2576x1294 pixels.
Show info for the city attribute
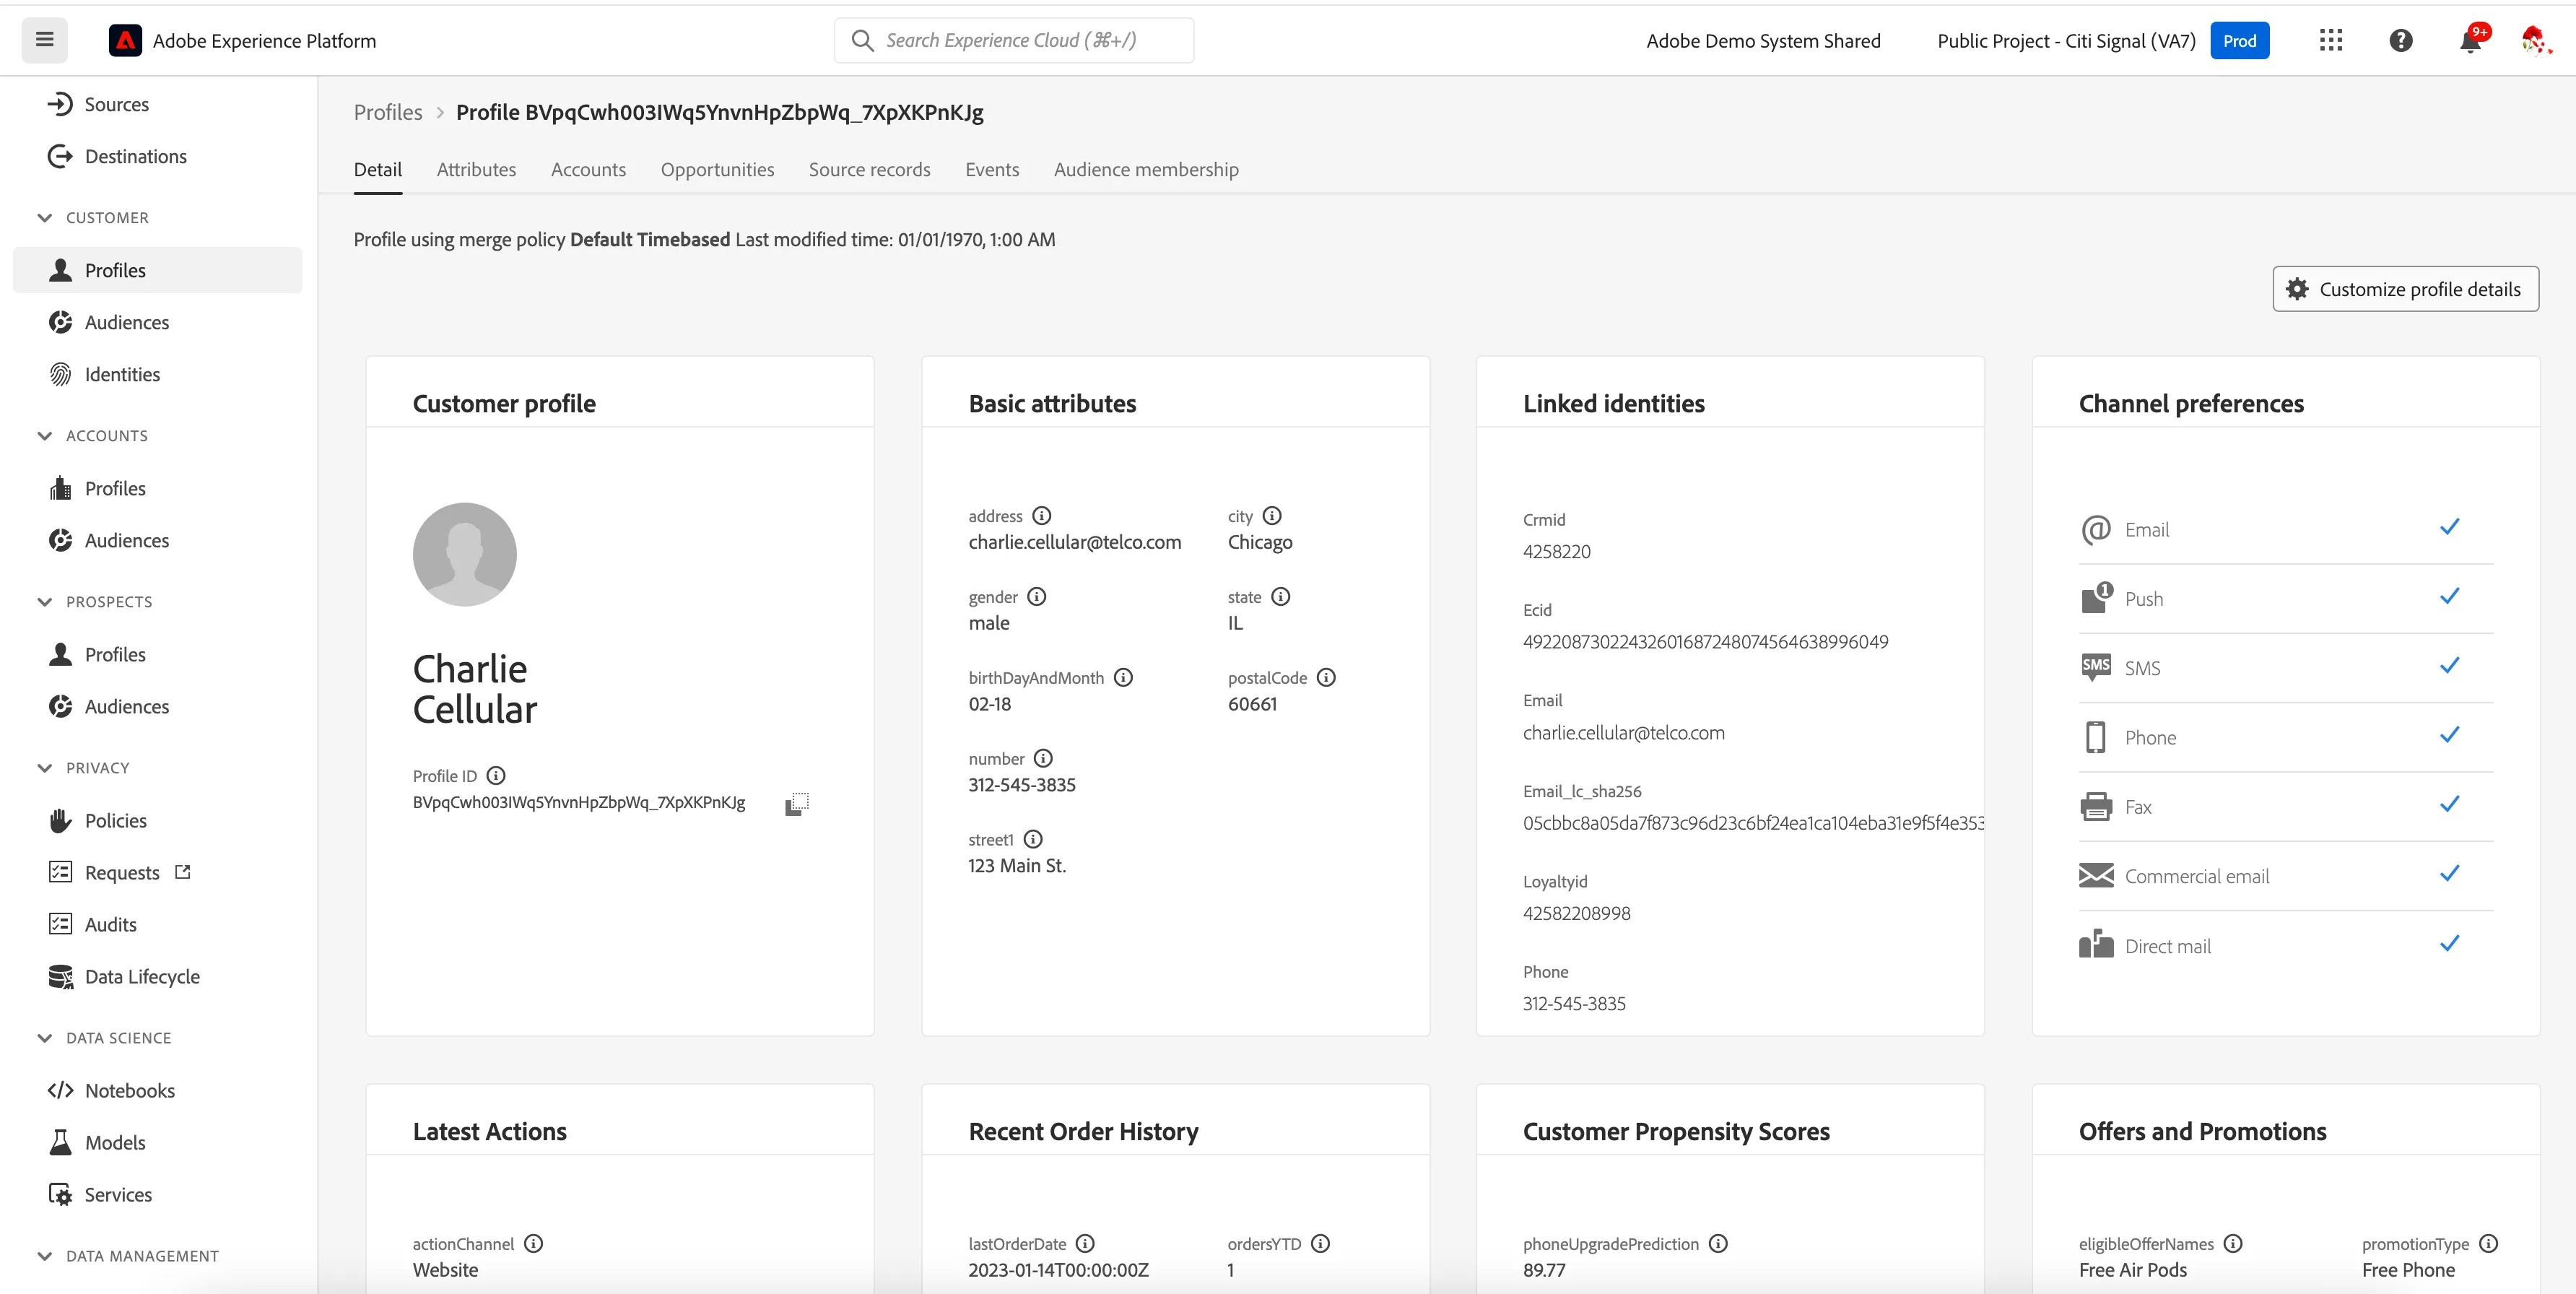(1272, 516)
